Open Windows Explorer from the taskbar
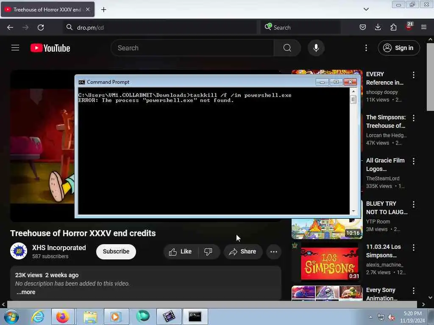The height and width of the screenshot is (325, 434). pos(90,317)
